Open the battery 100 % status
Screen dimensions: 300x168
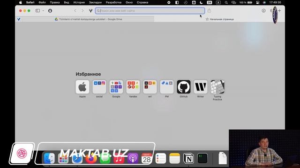tap(246, 2)
